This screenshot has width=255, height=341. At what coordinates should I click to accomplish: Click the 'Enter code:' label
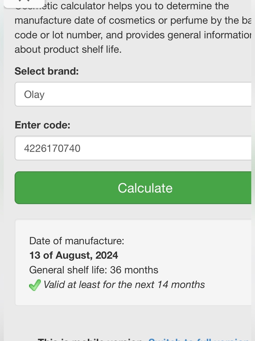[42, 125]
